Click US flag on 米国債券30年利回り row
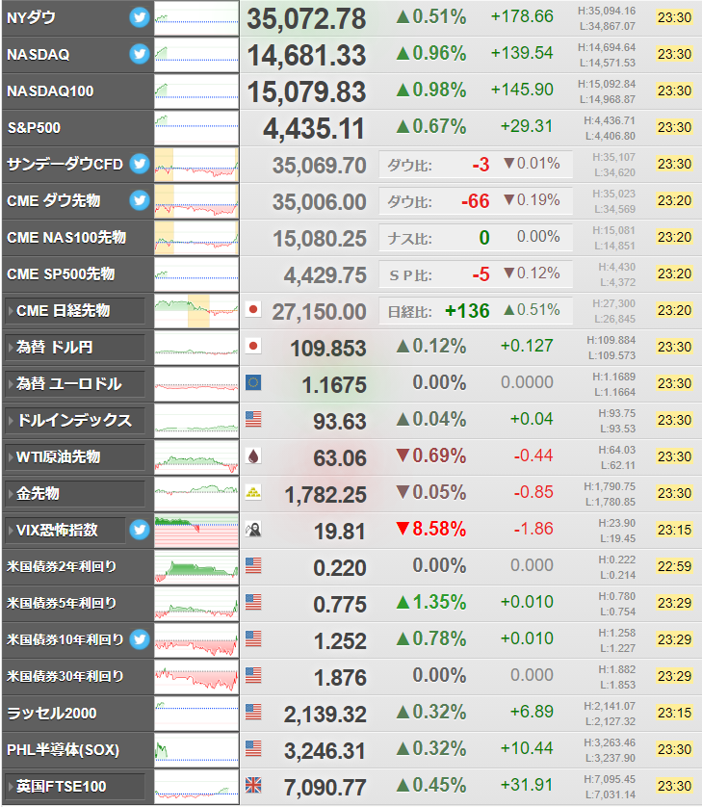Viewport: 702px width, 807px height. point(253,675)
